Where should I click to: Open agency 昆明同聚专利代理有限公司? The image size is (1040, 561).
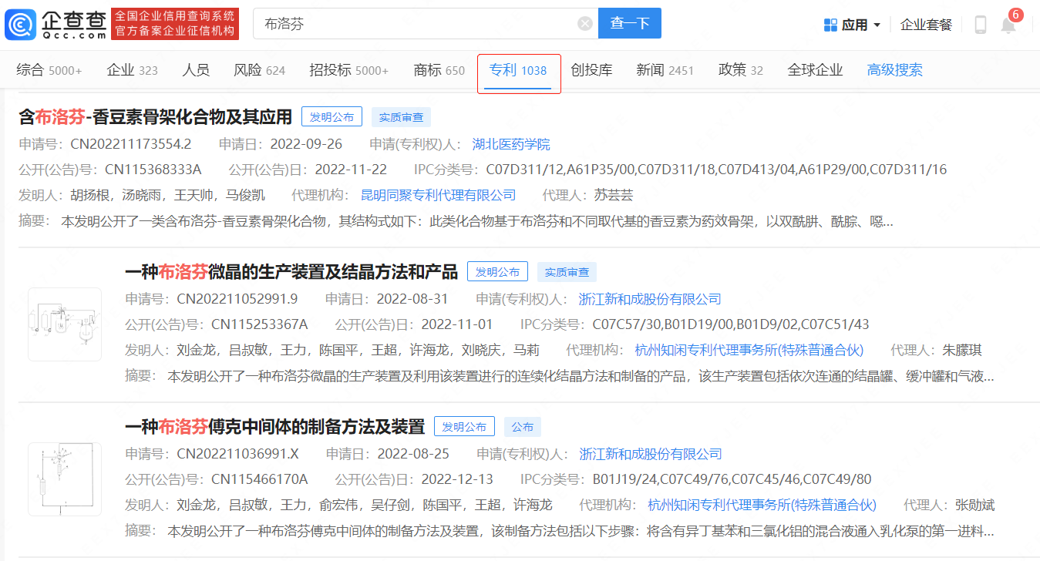click(438, 195)
